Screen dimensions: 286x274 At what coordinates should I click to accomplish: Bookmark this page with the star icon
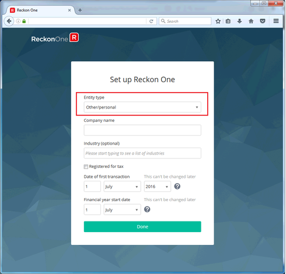pyautogui.click(x=218, y=21)
